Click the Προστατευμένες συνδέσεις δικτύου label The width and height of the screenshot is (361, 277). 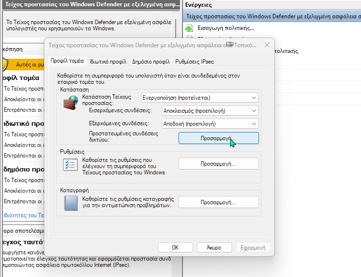coord(123,136)
